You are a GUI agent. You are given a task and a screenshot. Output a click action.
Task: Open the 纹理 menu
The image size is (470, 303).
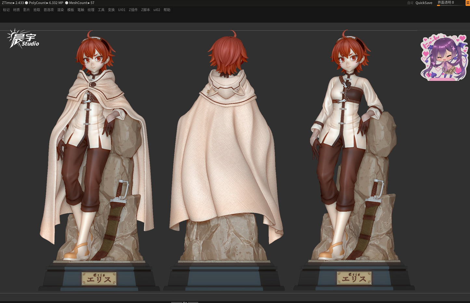point(91,10)
